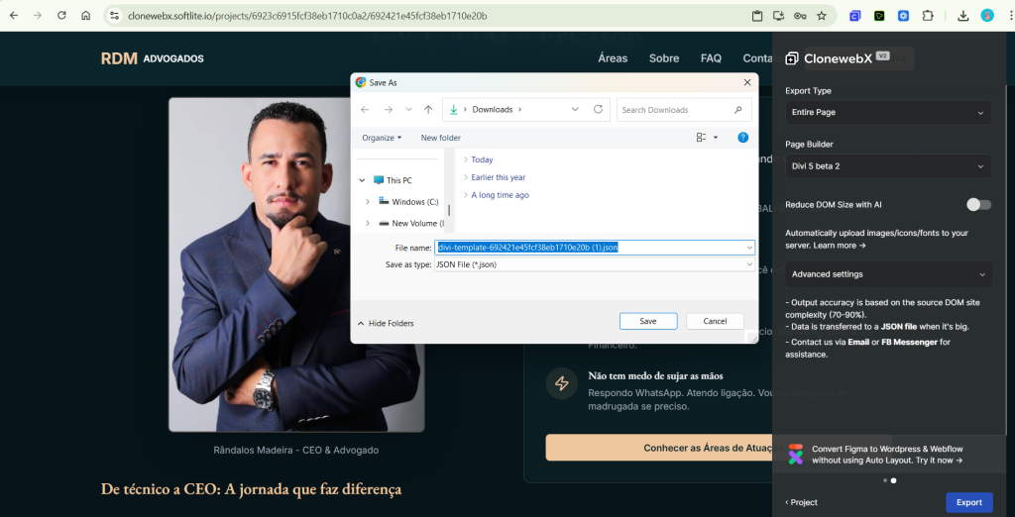Open the Sobre nav item
The width and height of the screenshot is (1015, 517).
point(664,58)
